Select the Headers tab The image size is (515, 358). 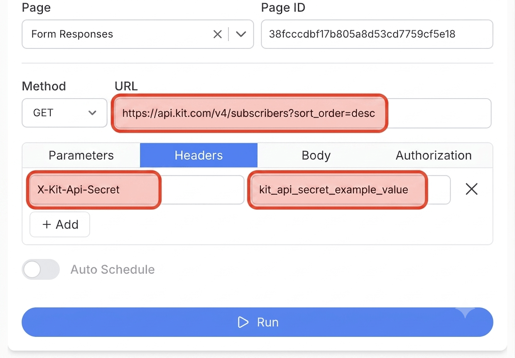pos(199,155)
